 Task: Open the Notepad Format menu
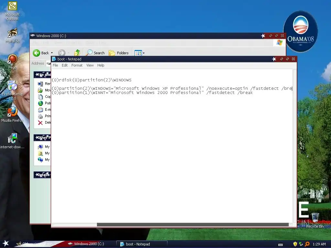coord(77,65)
